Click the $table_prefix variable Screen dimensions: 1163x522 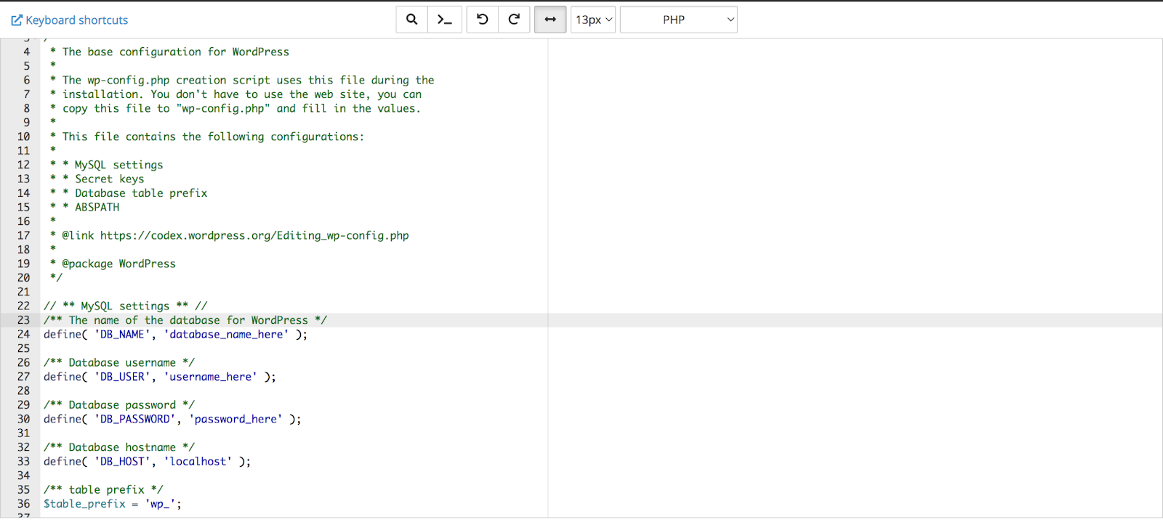tap(84, 504)
